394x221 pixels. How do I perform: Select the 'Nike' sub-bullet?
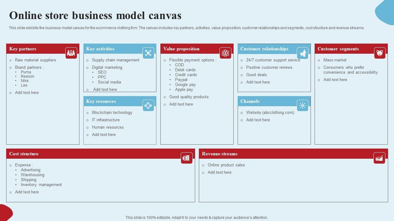pyautogui.click(x=25, y=81)
